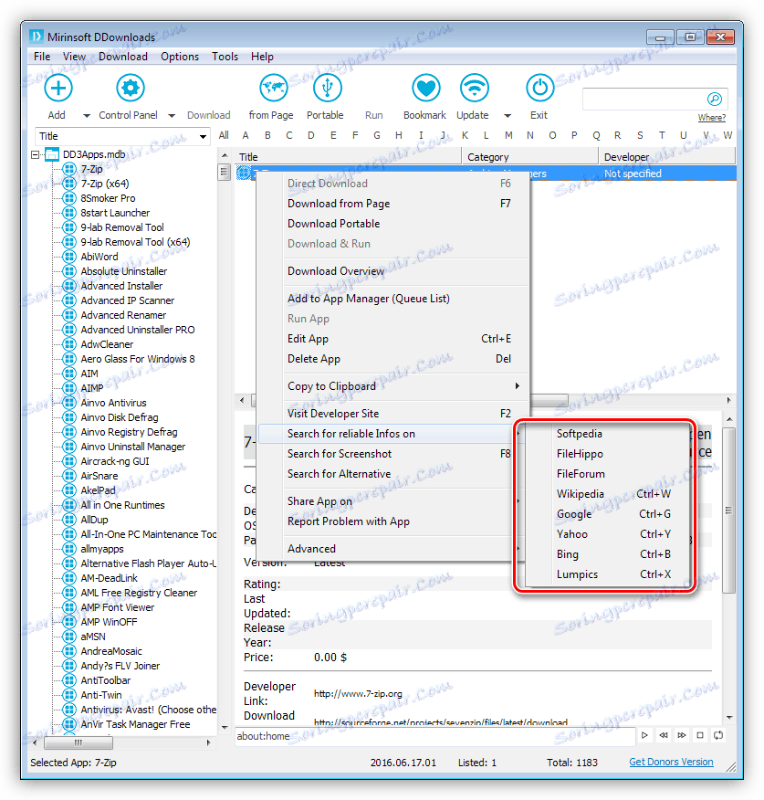Click the browser stop icon
764x800 pixels.
click(700, 735)
